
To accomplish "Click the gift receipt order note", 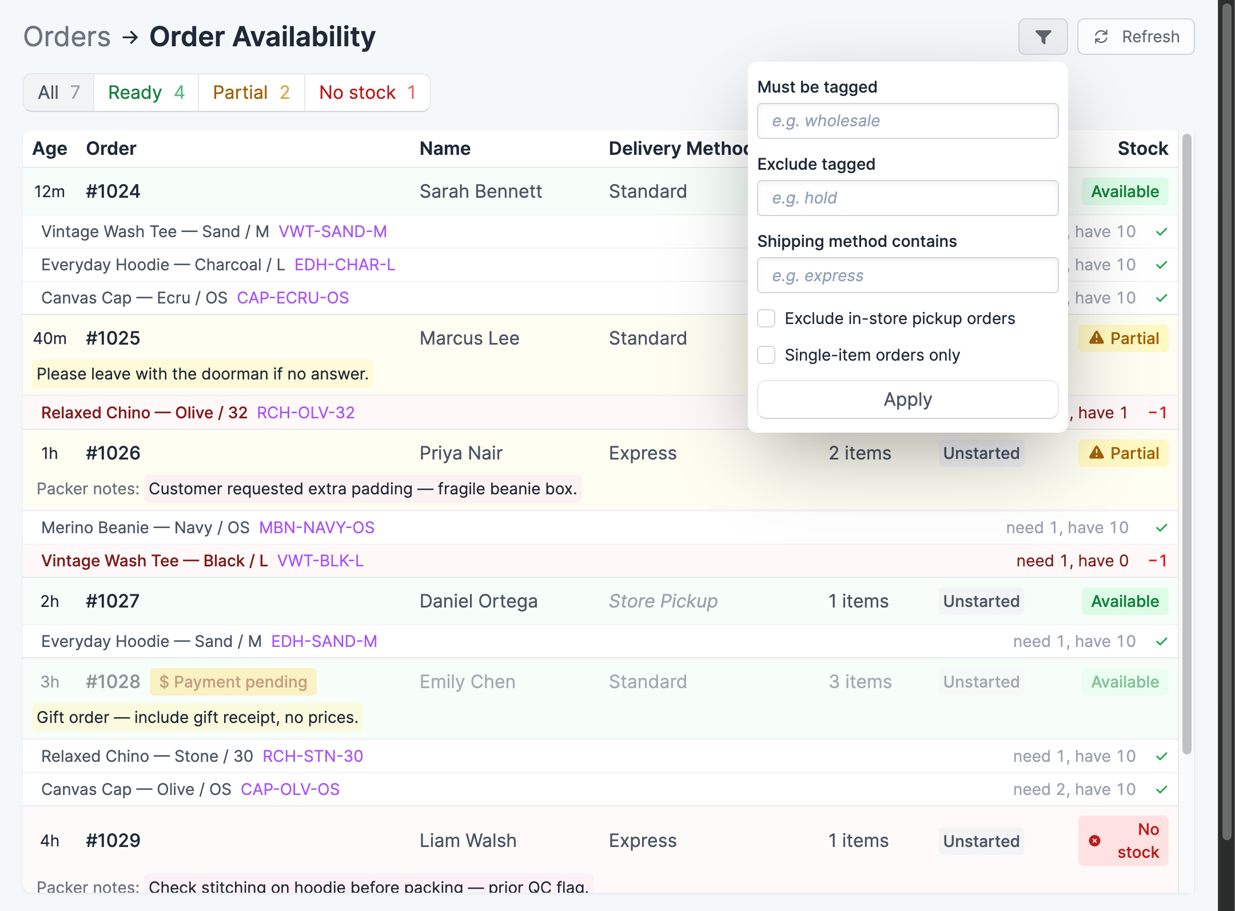I will (197, 717).
